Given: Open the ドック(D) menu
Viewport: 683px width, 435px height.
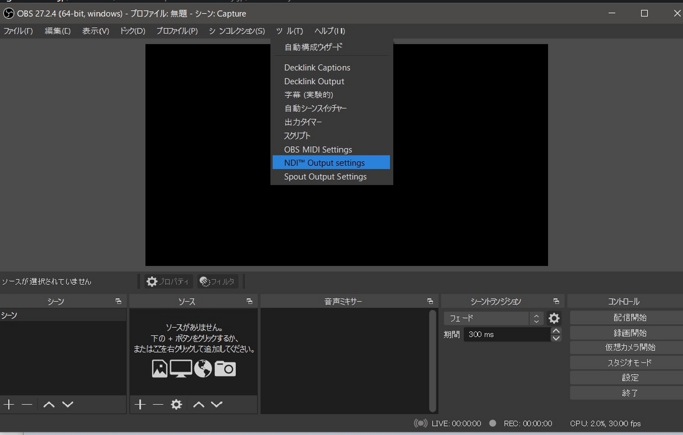Looking at the screenshot, I should pos(133,31).
